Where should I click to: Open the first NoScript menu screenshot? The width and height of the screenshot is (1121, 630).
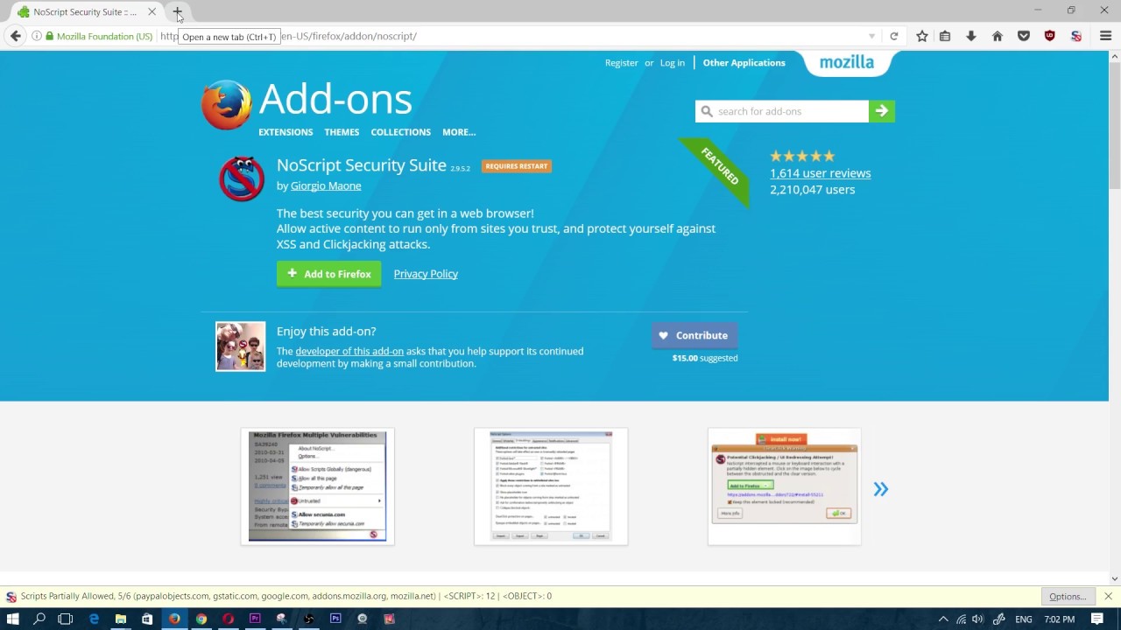(318, 486)
